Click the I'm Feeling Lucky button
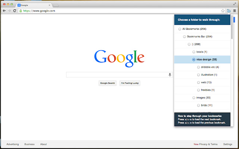 click(x=130, y=83)
